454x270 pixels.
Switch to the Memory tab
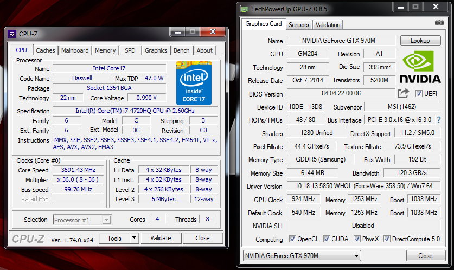click(105, 50)
